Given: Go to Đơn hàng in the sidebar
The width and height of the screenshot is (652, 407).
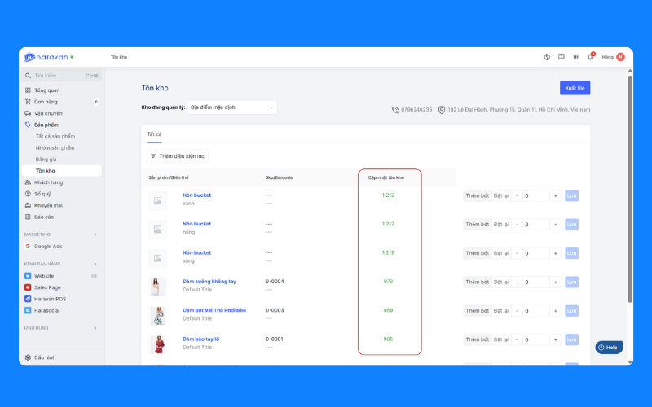Looking at the screenshot, I should (x=46, y=102).
